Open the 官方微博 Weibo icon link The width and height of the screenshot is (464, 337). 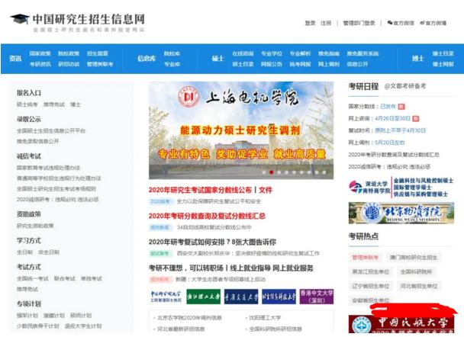point(433,23)
